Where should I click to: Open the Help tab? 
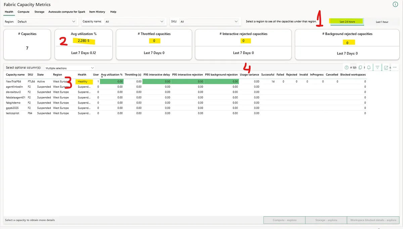[x=113, y=12]
